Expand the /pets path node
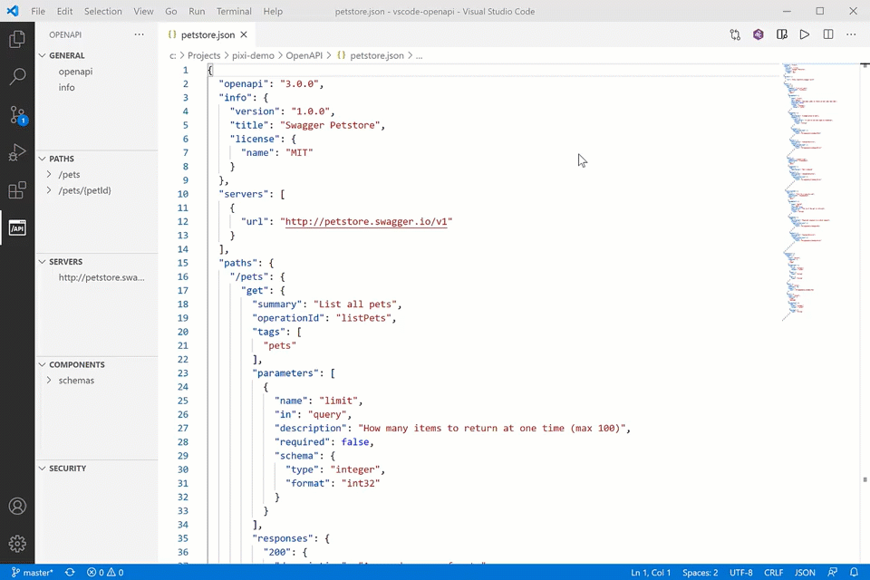 [x=49, y=174]
